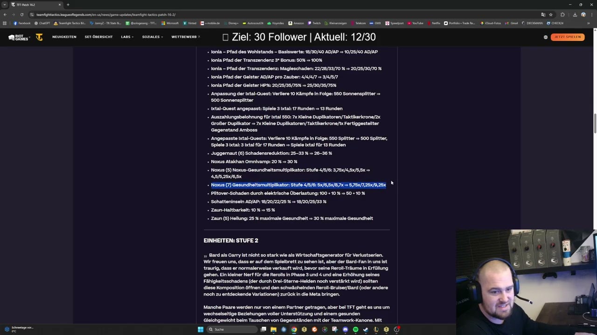Close the TFT-Patch 16.2 tab
The width and height of the screenshot is (597, 335).
60,5
